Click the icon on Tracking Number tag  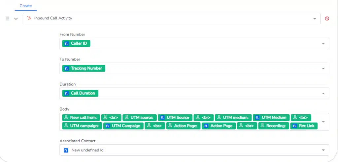[x=66, y=68]
